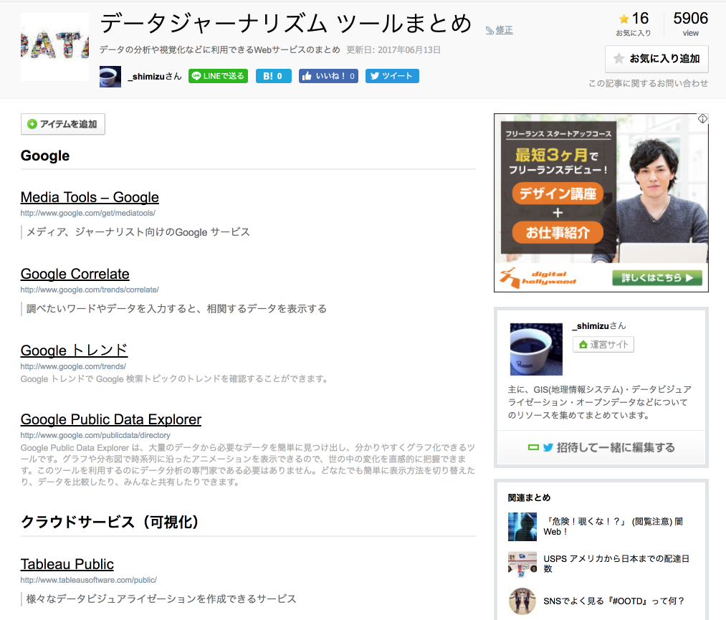Click gray star icon on お気に入り追加
726x620 pixels.
618,59
